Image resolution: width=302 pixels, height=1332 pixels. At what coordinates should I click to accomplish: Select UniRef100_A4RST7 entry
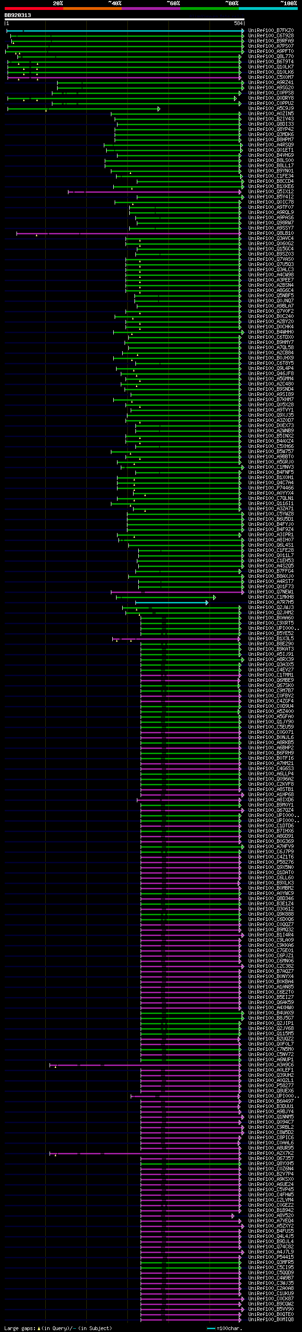(271, 581)
